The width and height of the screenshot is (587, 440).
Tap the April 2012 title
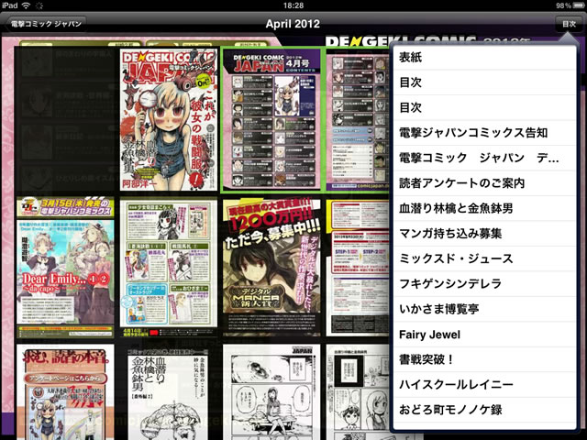coord(293,24)
